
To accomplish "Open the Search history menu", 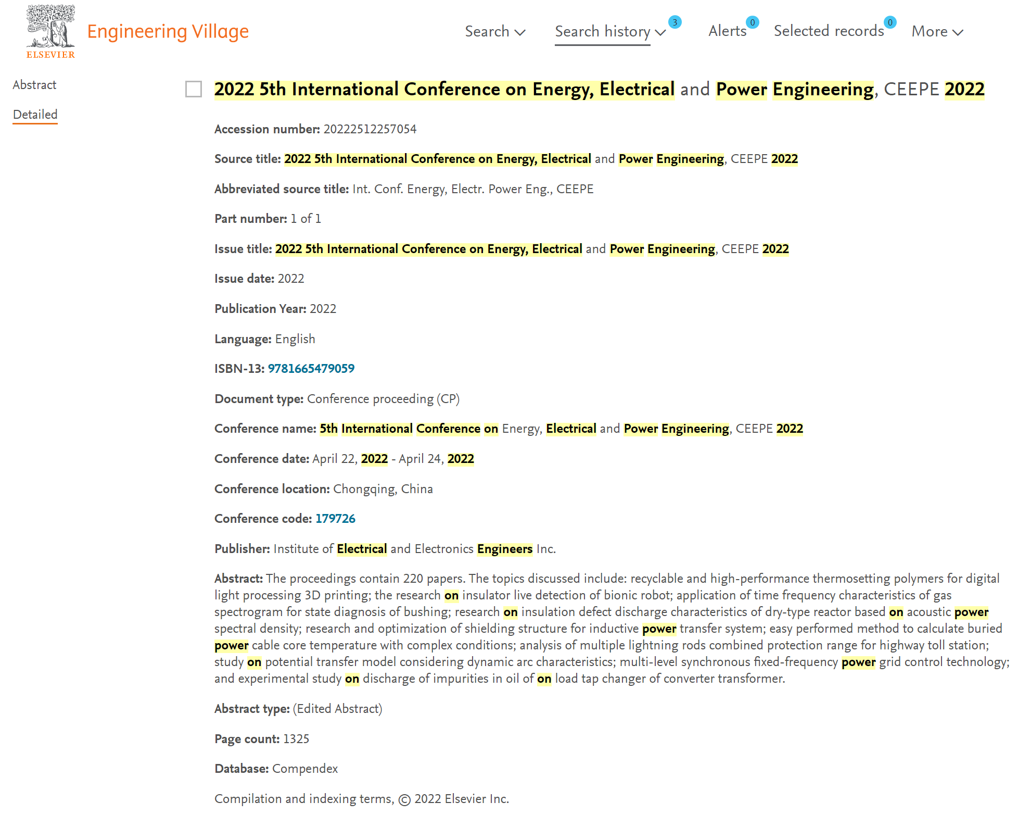I will (603, 32).
